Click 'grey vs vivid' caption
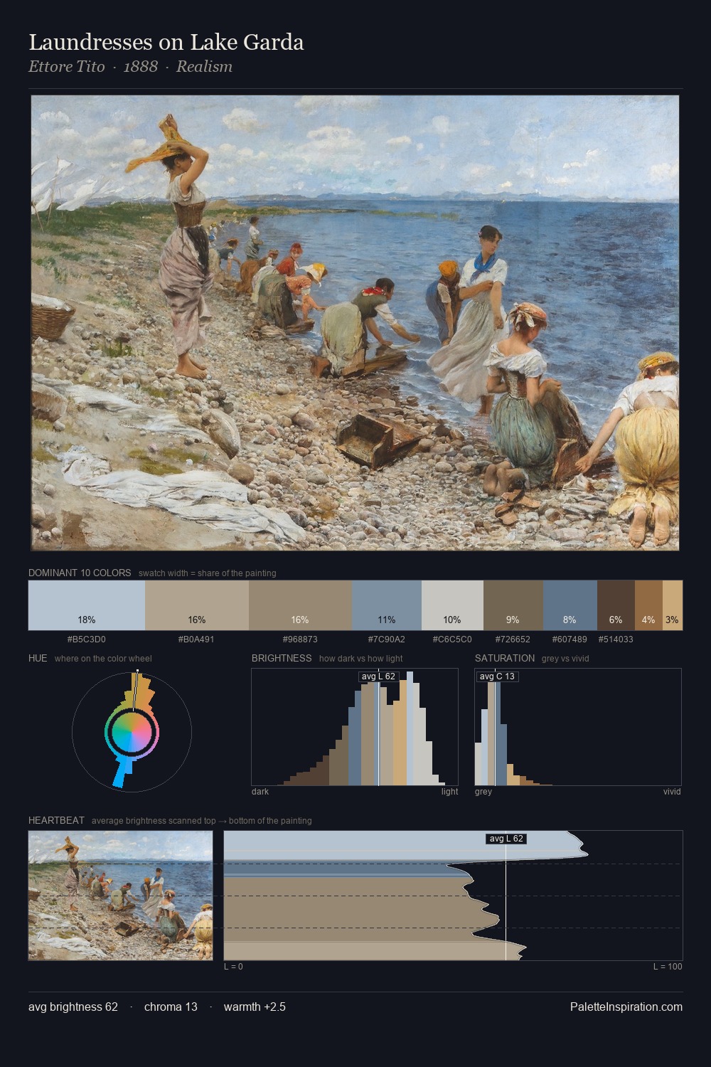Screen dimensions: 711x1067 (x=566, y=659)
